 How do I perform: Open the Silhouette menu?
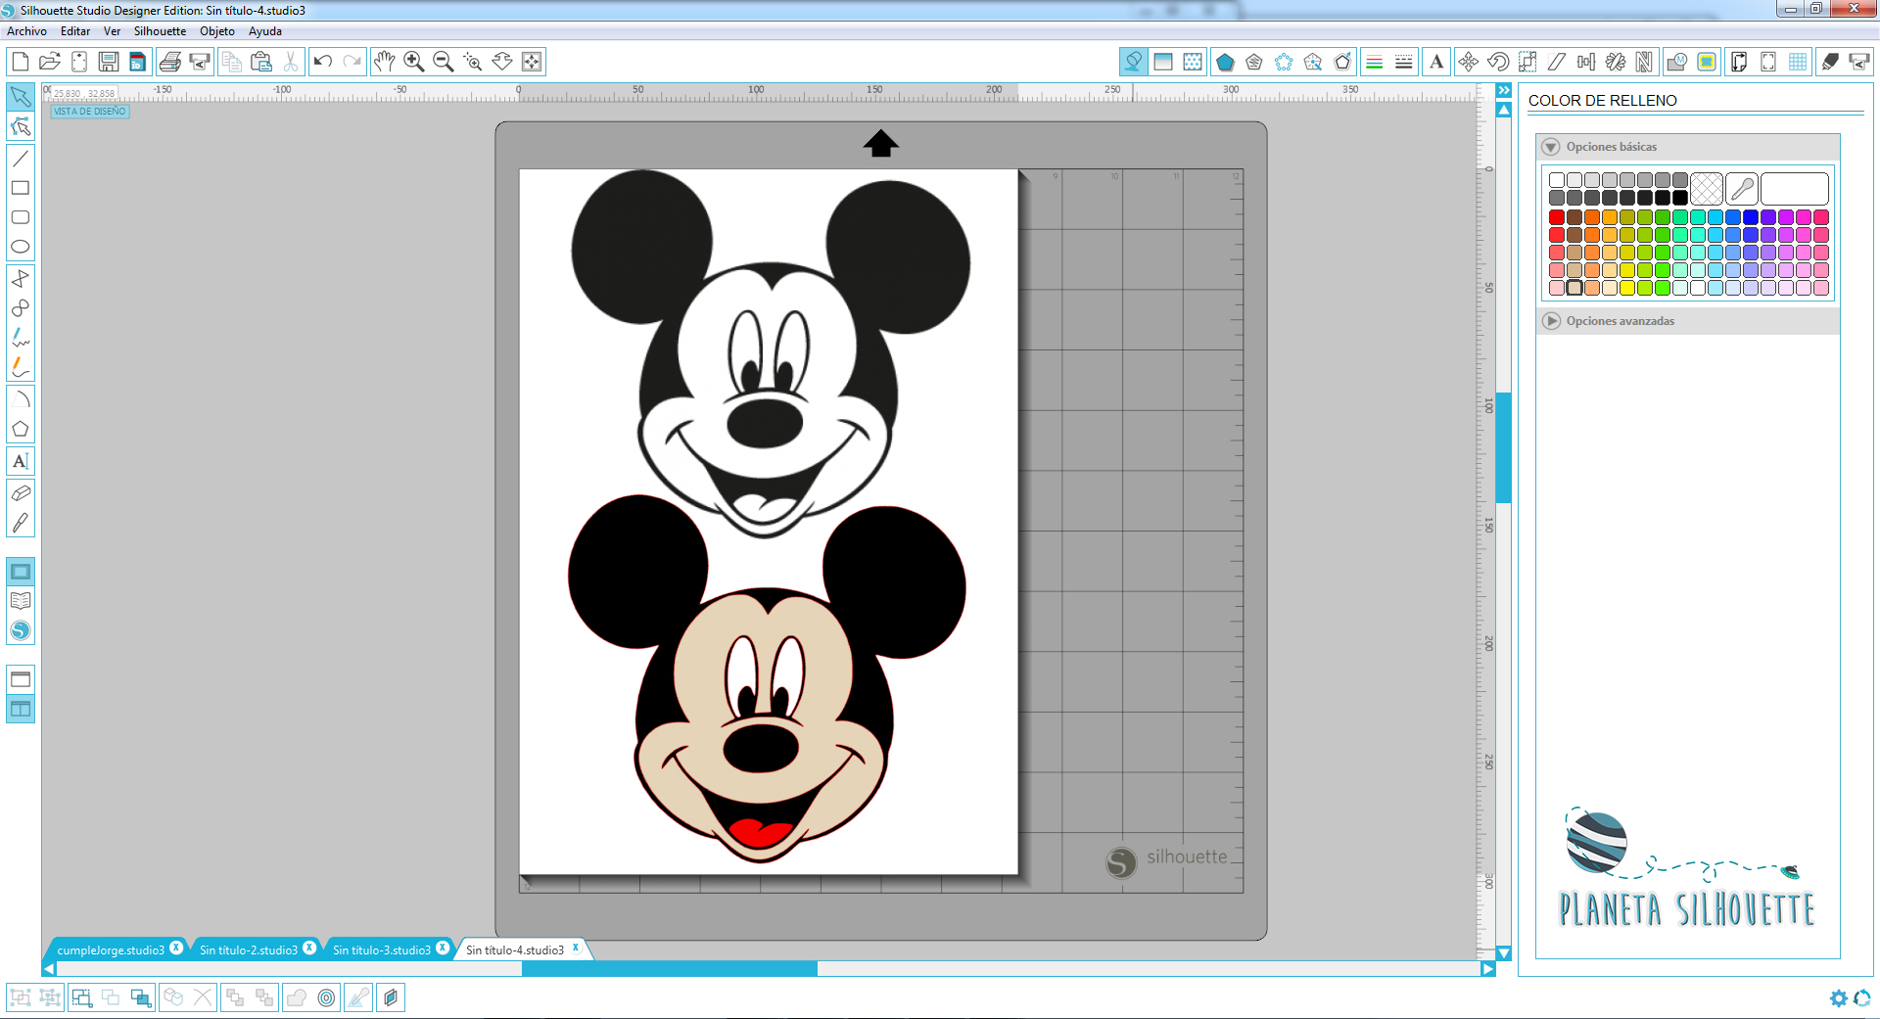[x=160, y=31]
